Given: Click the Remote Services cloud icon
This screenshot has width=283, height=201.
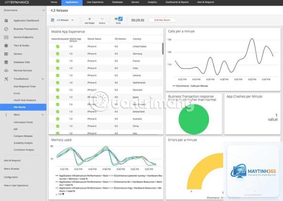Looking at the screenshot, I should (x=6, y=70).
